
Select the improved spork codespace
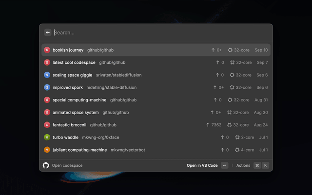coord(68,87)
